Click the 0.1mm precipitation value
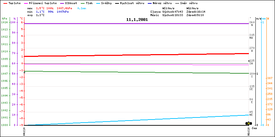This screenshot has height=137, width=275. click(82, 8)
